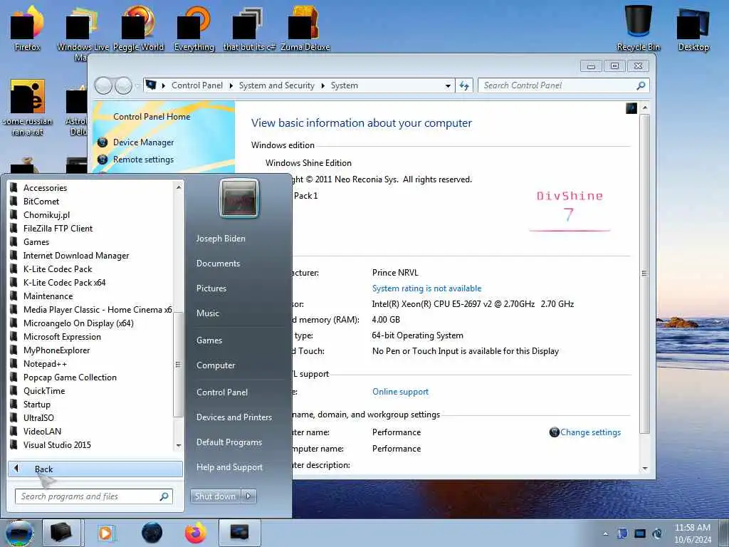Open the action center flag tray icon

tap(622, 533)
